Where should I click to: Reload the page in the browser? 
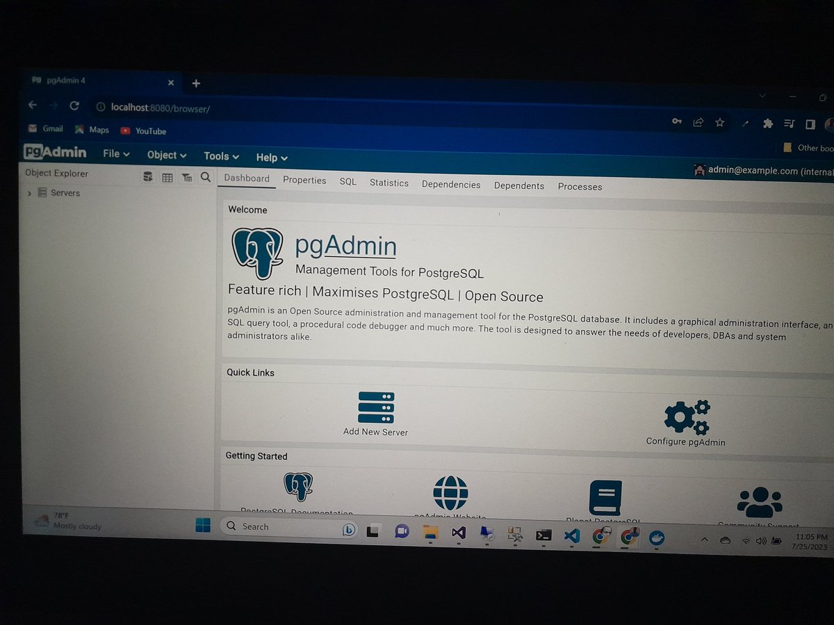74,106
